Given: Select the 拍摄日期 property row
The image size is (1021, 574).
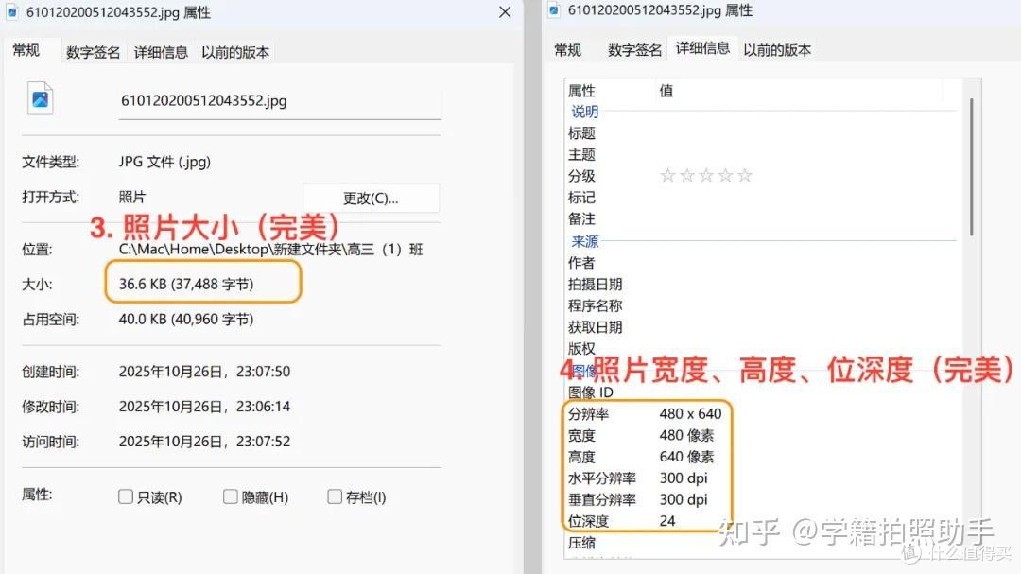Looking at the screenshot, I should [x=762, y=284].
